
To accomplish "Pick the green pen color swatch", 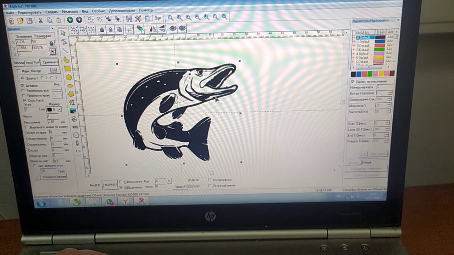I will 370,74.
